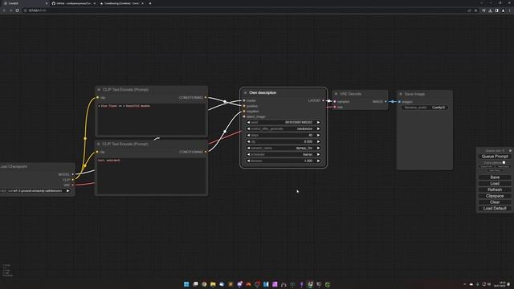Open a new browser tab with the plus button
Screen dimensions: 514x289
150,3
